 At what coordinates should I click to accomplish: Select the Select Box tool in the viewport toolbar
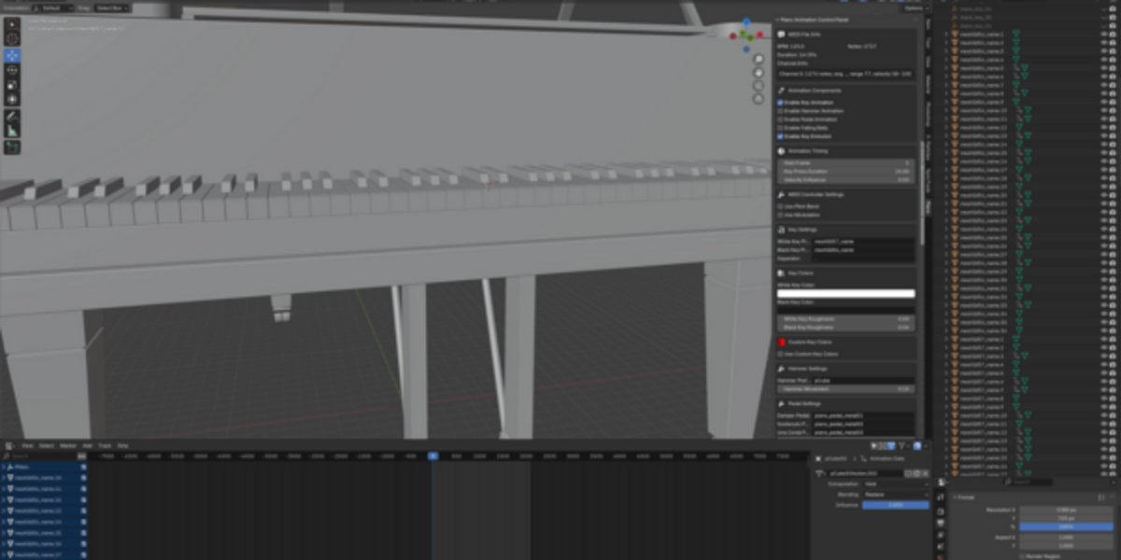point(12,24)
